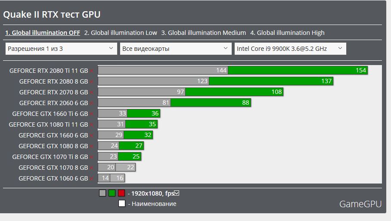This screenshot has width=391, height=221.
Task: Remove GEFORCE GTX 1080 Ti 11 GB via red x
Action: click(92, 125)
